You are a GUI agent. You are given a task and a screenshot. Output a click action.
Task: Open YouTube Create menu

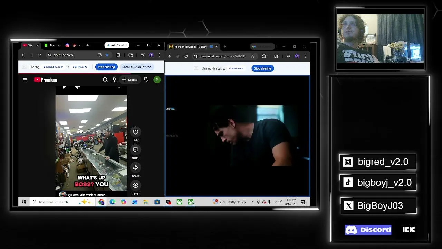click(x=129, y=80)
